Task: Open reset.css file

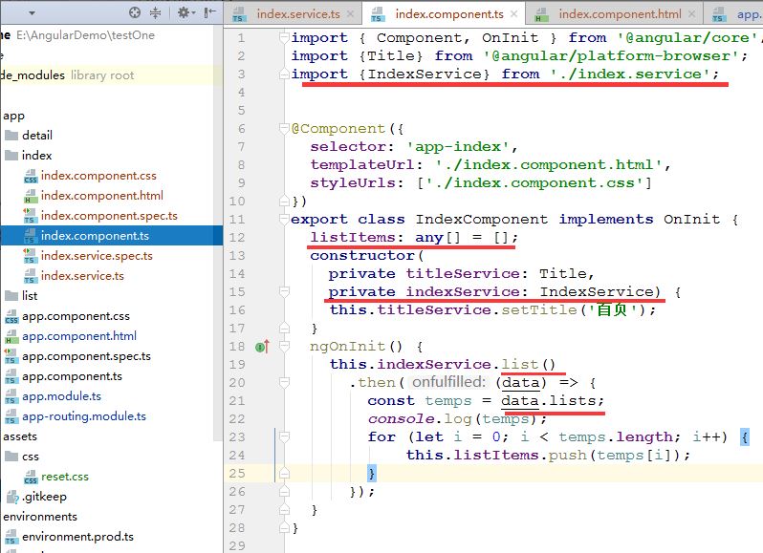Action: pos(65,477)
